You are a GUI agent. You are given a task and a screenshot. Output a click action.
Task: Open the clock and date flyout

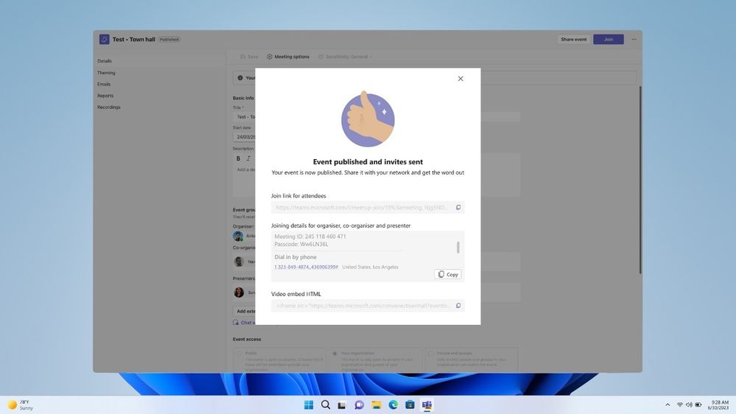pyautogui.click(x=718, y=405)
